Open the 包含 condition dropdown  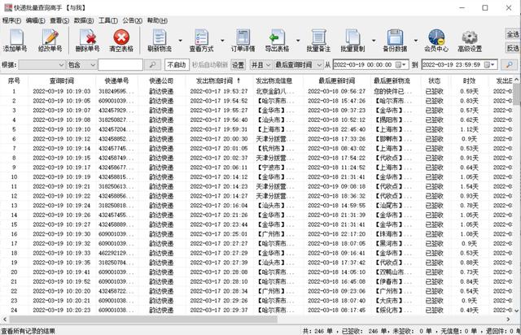[x=81, y=65]
